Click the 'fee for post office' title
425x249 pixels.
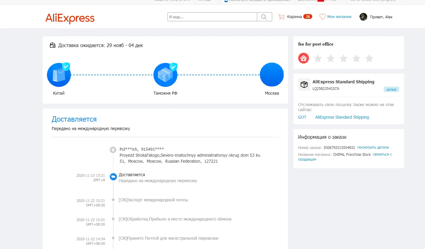(x=316, y=44)
